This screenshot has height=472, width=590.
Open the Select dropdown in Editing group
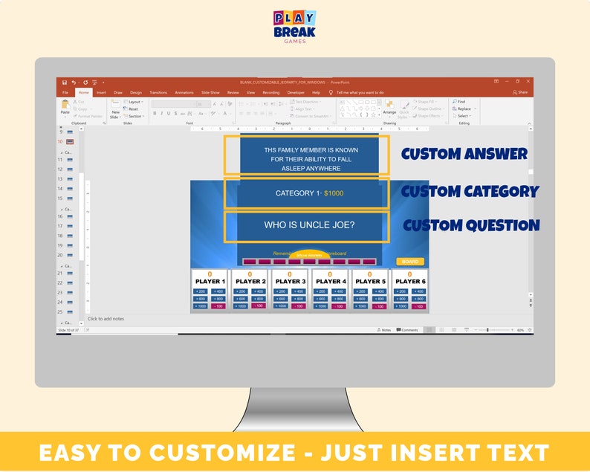462,116
